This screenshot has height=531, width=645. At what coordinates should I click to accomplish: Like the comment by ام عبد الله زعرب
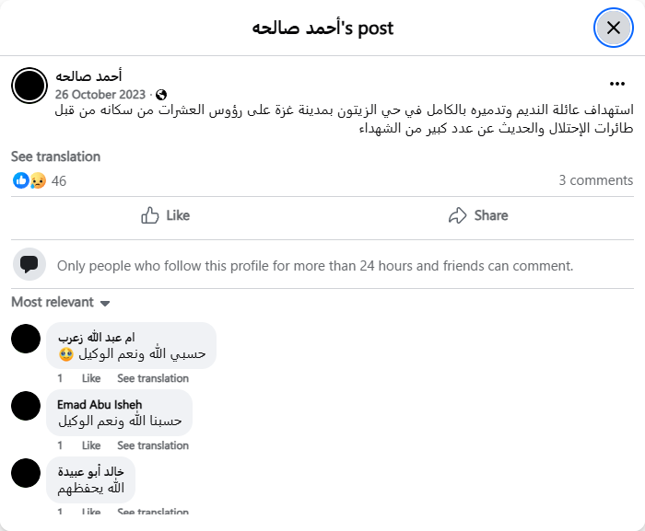pyautogui.click(x=91, y=378)
